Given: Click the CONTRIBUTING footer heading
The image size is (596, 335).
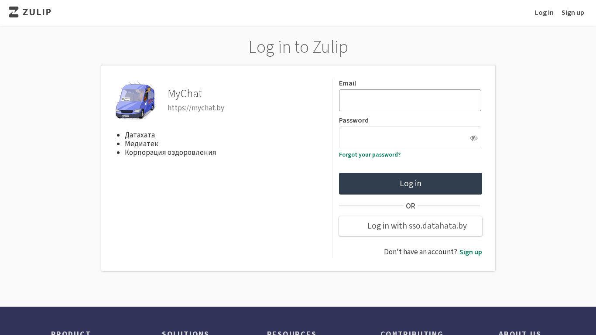Looking at the screenshot, I should (412, 333).
